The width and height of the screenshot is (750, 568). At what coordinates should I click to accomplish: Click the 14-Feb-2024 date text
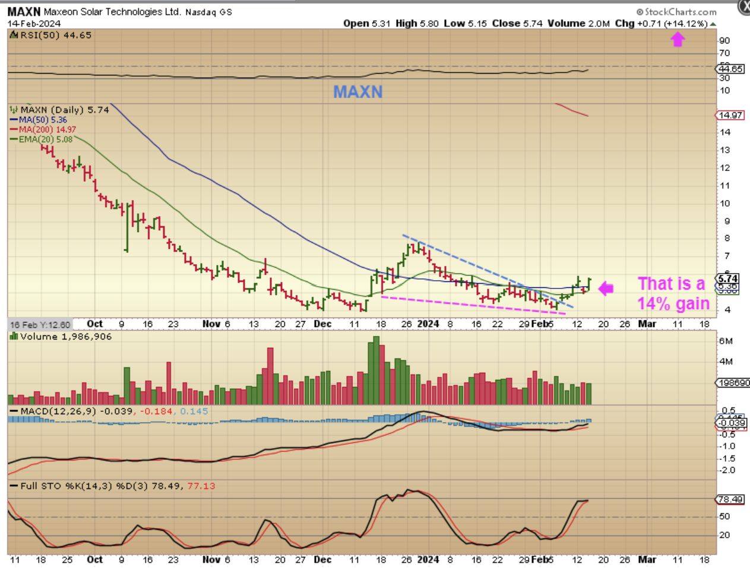coord(34,24)
